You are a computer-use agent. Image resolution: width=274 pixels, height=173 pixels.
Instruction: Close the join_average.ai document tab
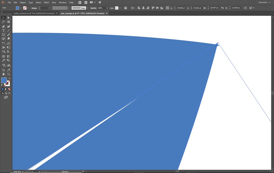(107, 13)
